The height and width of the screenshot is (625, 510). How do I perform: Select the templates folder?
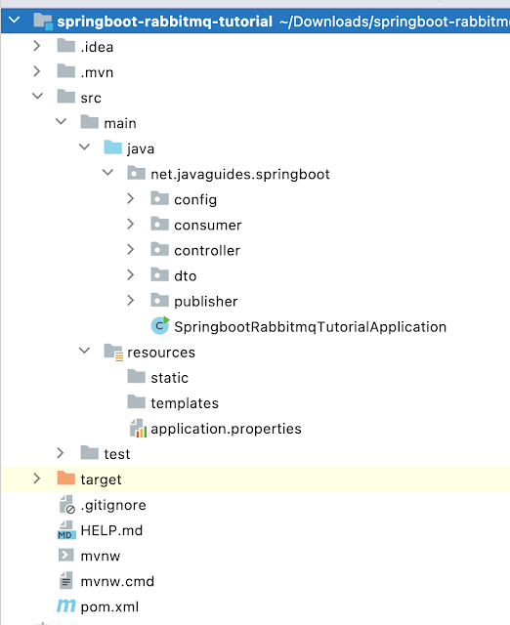(x=185, y=403)
